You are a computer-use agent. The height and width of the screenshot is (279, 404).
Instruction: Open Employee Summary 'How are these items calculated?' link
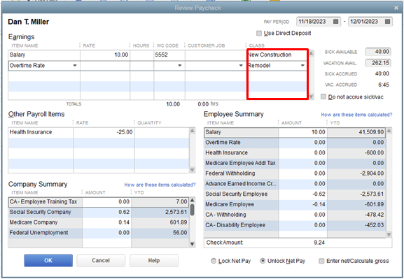(356, 115)
